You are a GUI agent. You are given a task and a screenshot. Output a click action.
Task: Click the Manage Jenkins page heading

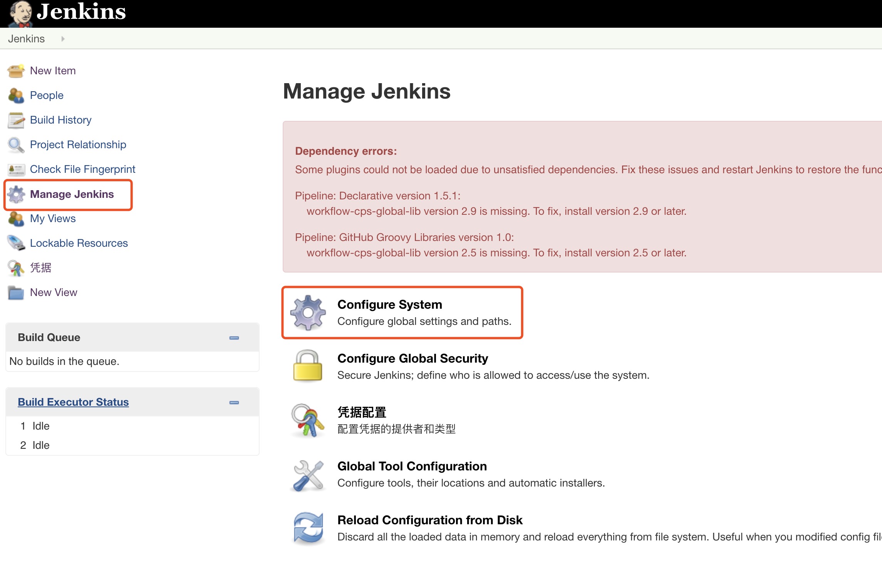coord(367,91)
